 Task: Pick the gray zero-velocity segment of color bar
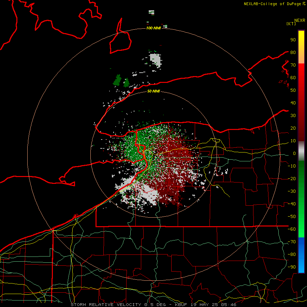[301, 151]
